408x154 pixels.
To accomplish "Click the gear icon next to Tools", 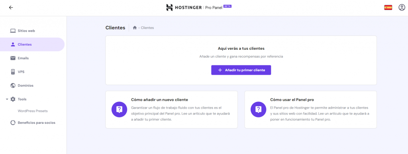I will click(13, 99).
